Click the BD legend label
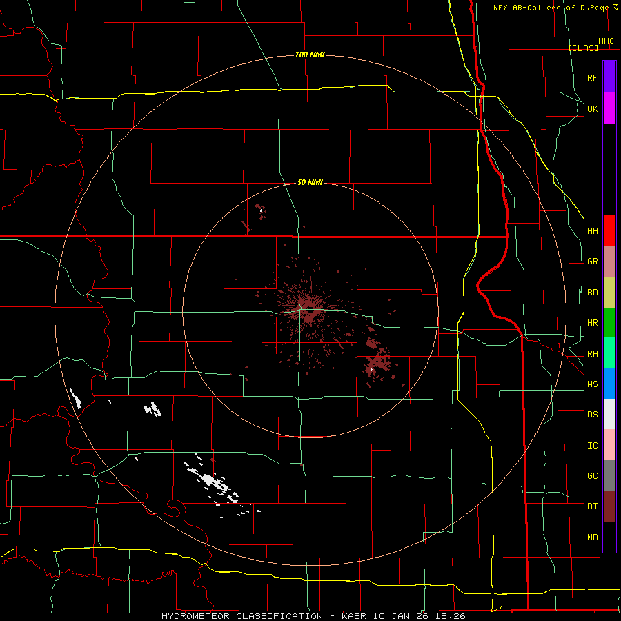The height and width of the screenshot is (621, 621). (x=593, y=293)
